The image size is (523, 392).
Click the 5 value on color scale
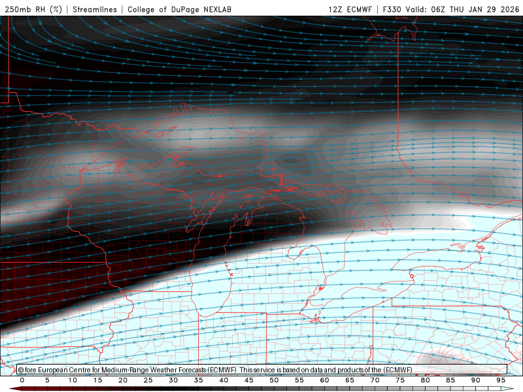[x=47, y=380]
